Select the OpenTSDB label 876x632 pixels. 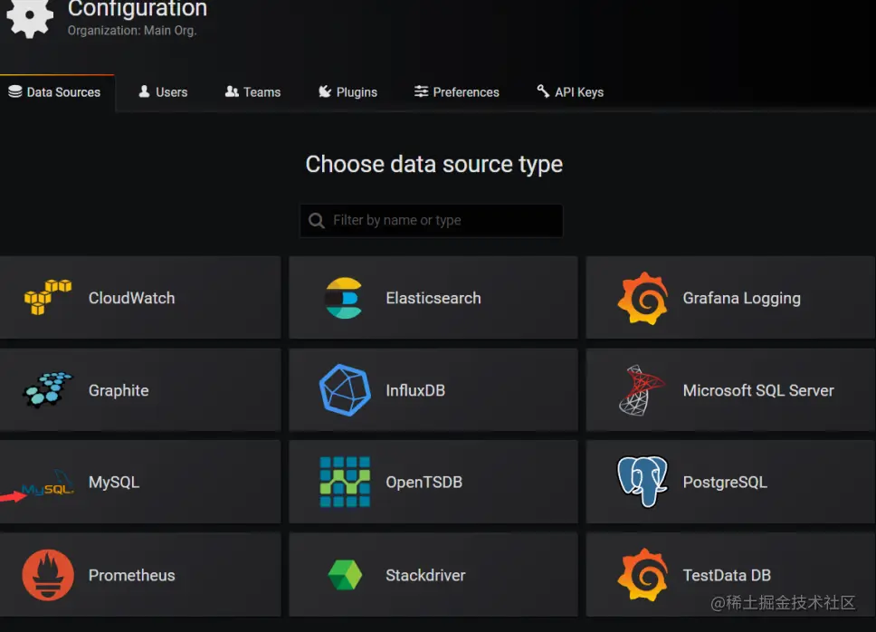pyautogui.click(x=424, y=482)
